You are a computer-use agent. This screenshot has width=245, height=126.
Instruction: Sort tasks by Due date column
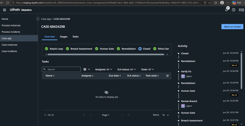tap(115, 76)
